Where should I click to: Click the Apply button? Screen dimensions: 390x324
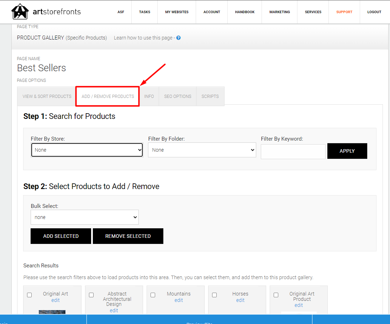coord(347,151)
